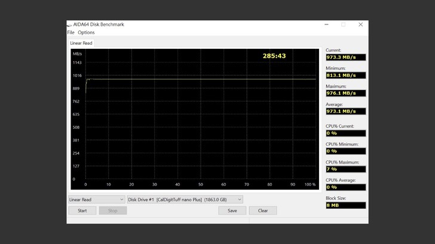The image size is (435, 244).
Task: Save the benchmark results
Action: point(232,211)
